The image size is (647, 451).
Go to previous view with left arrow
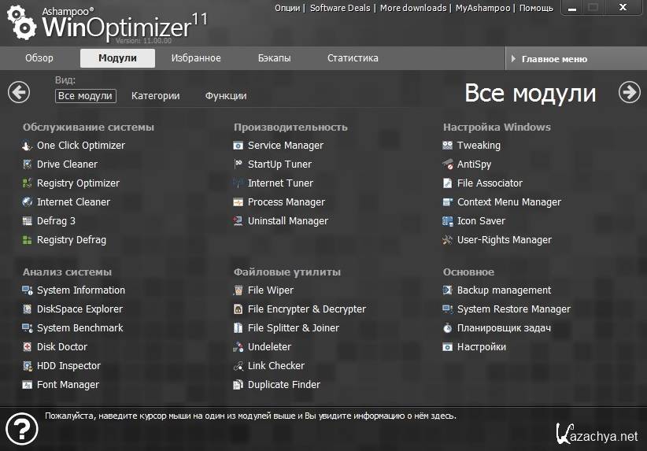click(19, 92)
